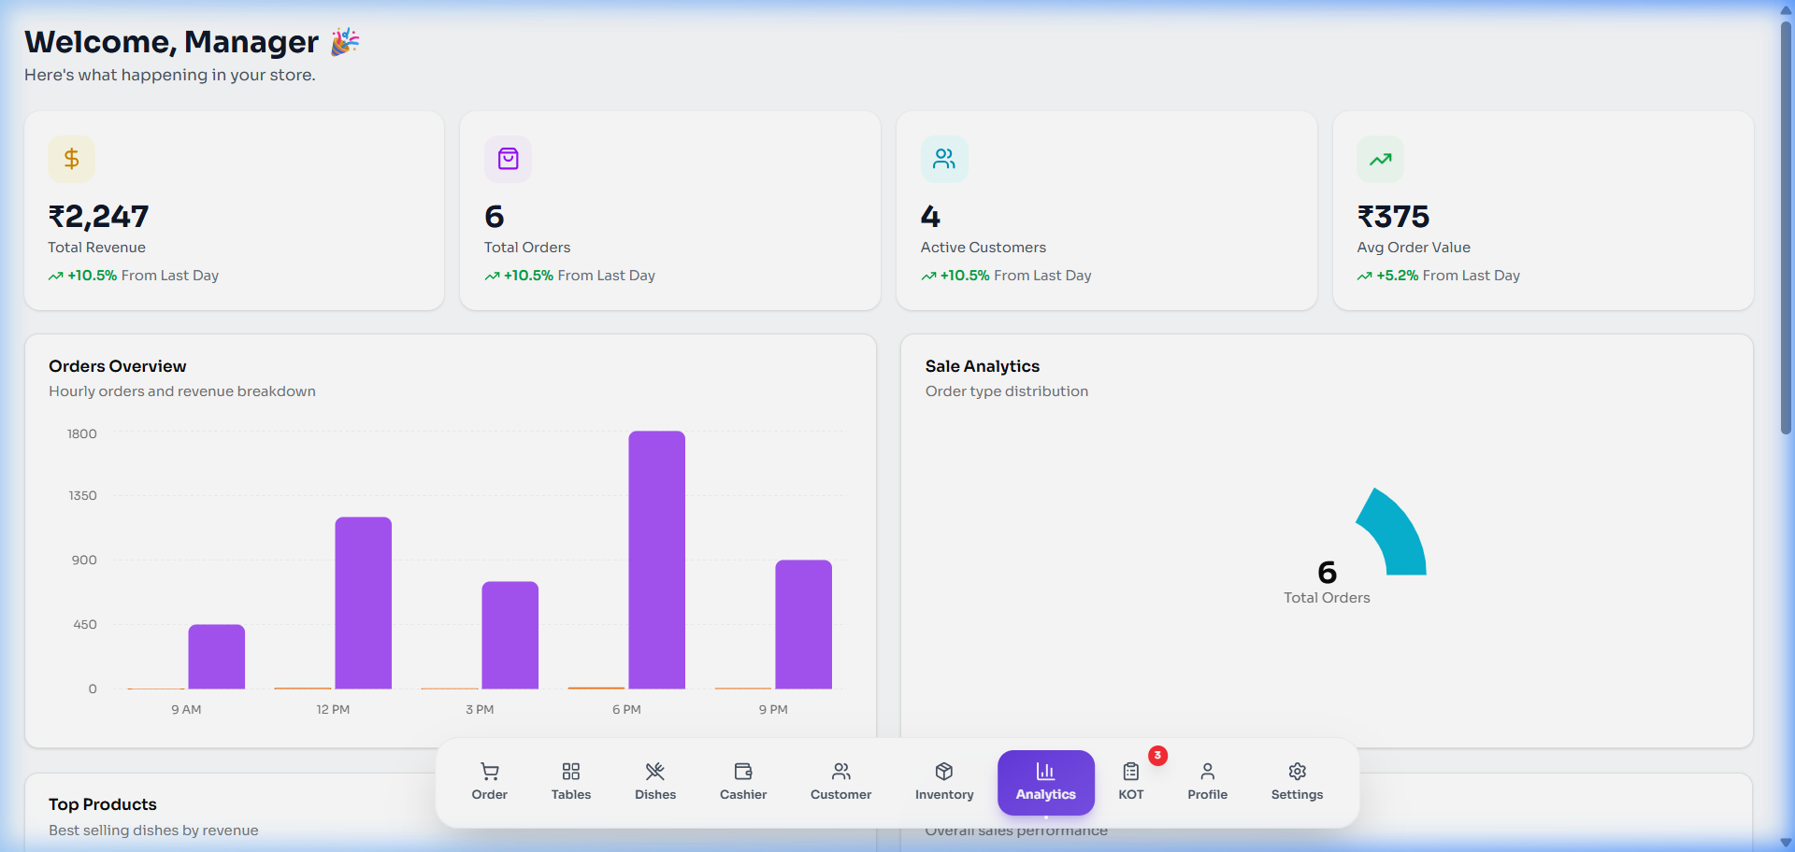Click the 6 PM purple revenue bar
The image size is (1795, 852).
point(656,561)
